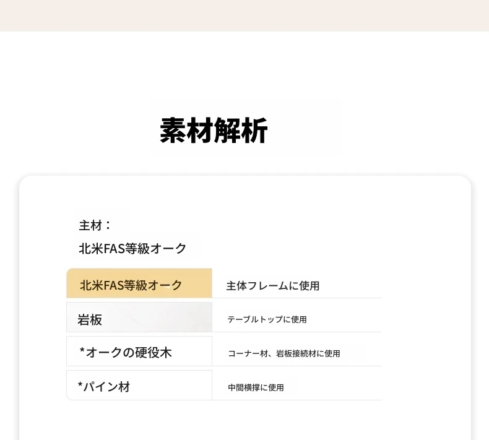Click the "素材解析" section heading
The width and height of the screenshot is (489, 440).
(x=214, y=131)
